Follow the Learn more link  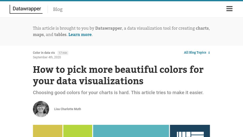[x=80, y=35]
